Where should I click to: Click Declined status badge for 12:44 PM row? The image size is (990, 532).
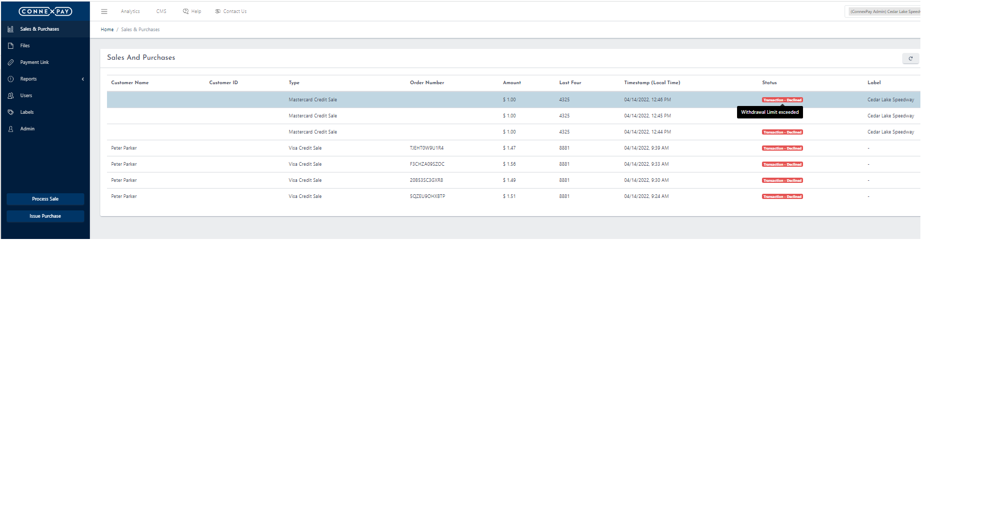(x=782, y=132)
